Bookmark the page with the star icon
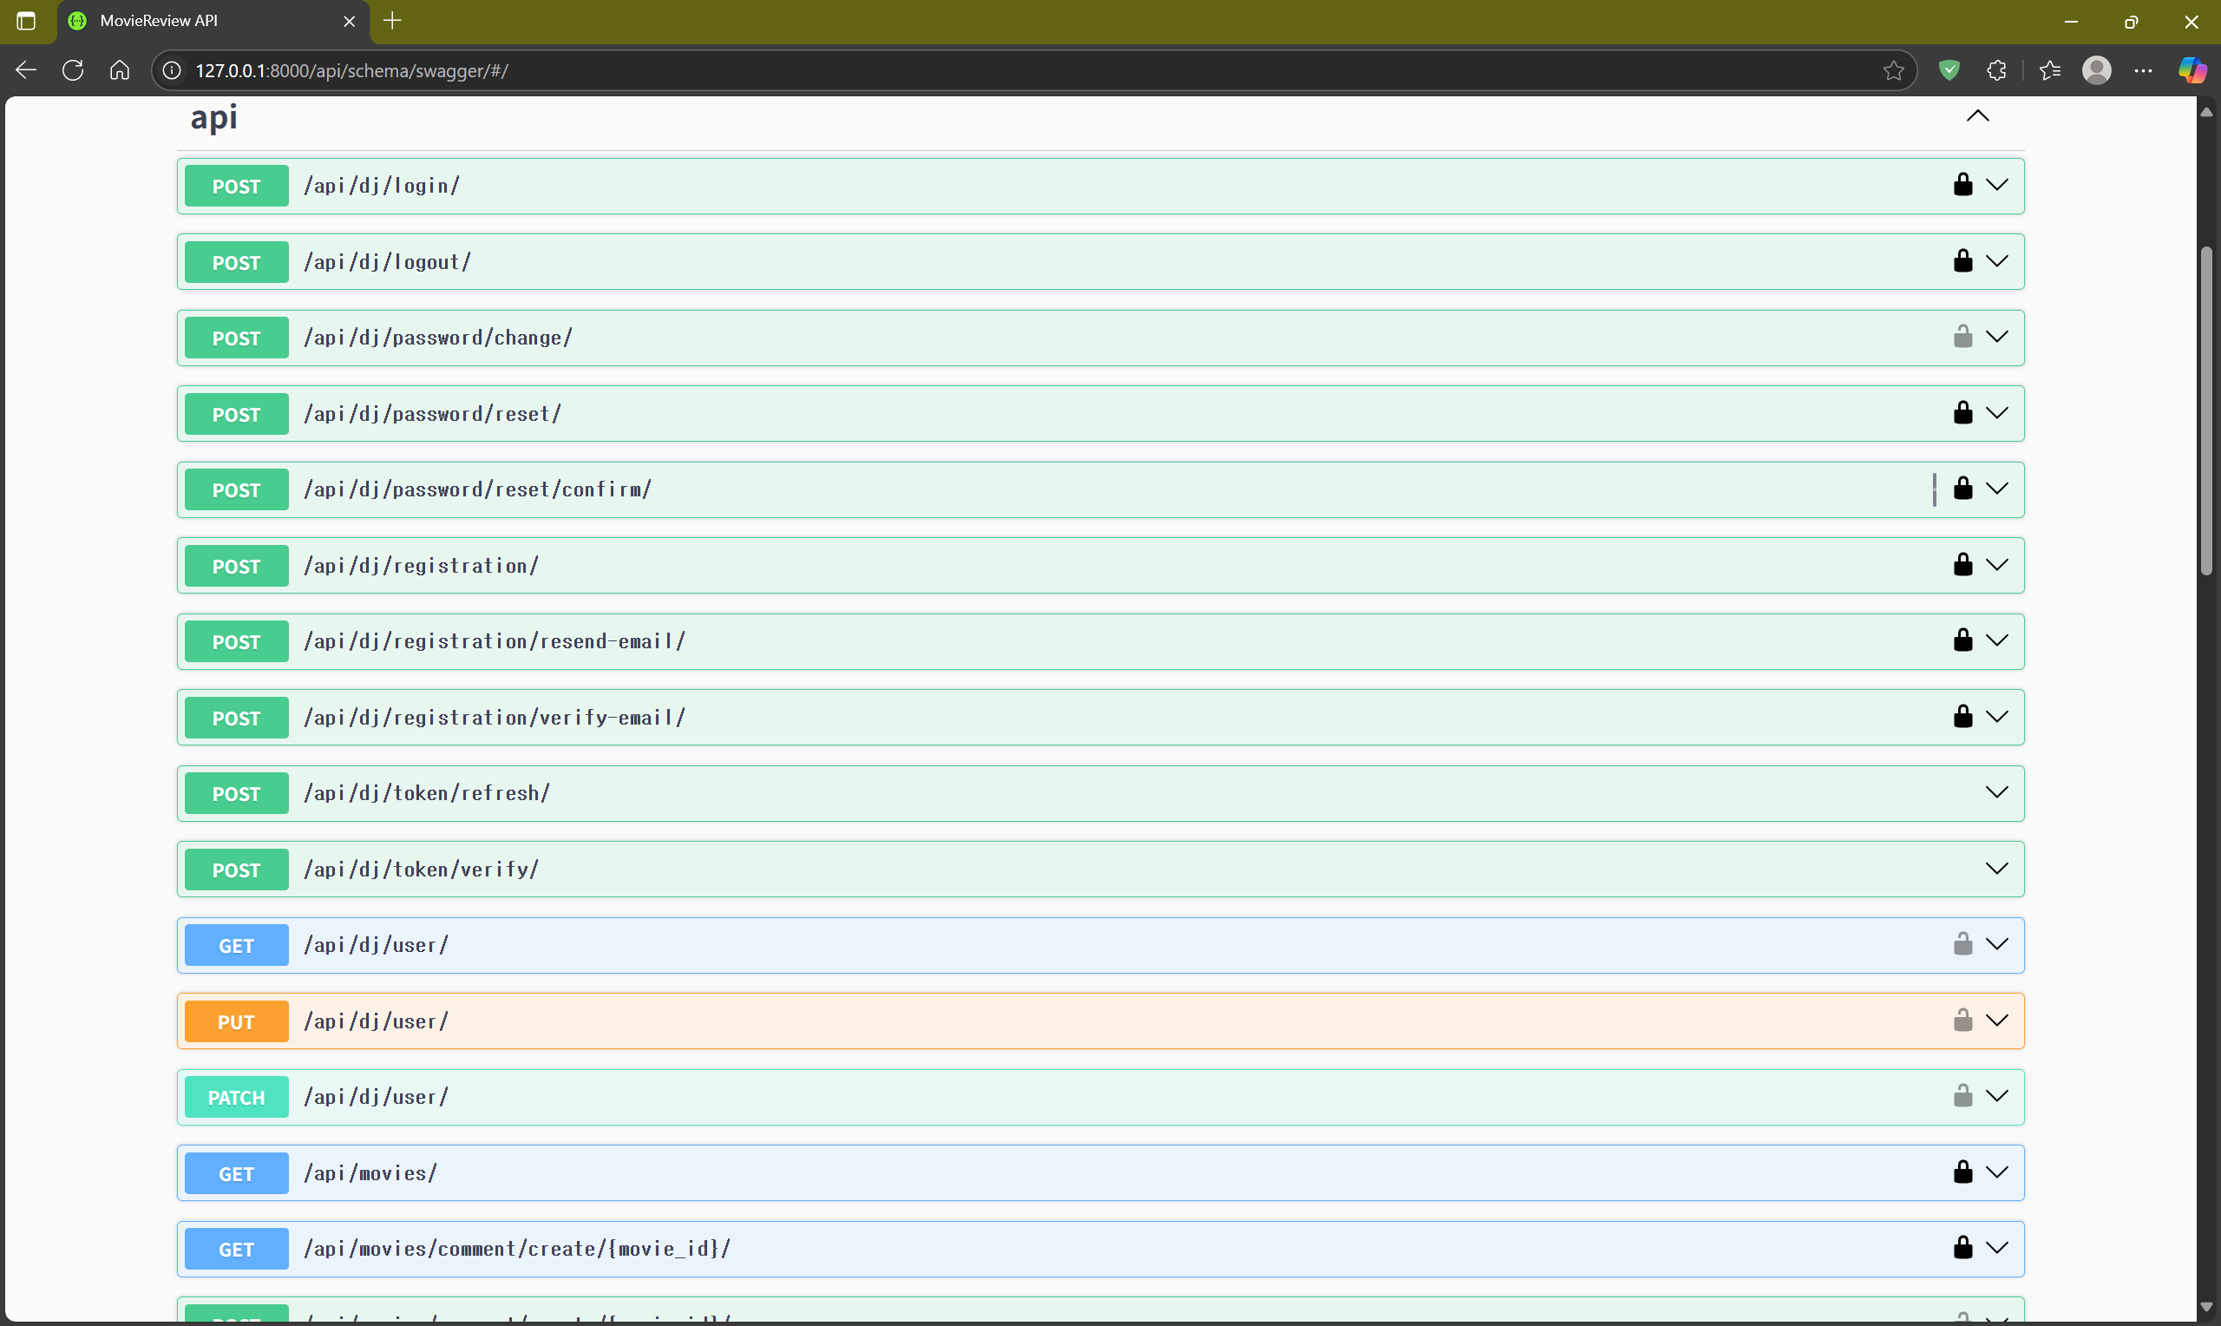 1892,70
